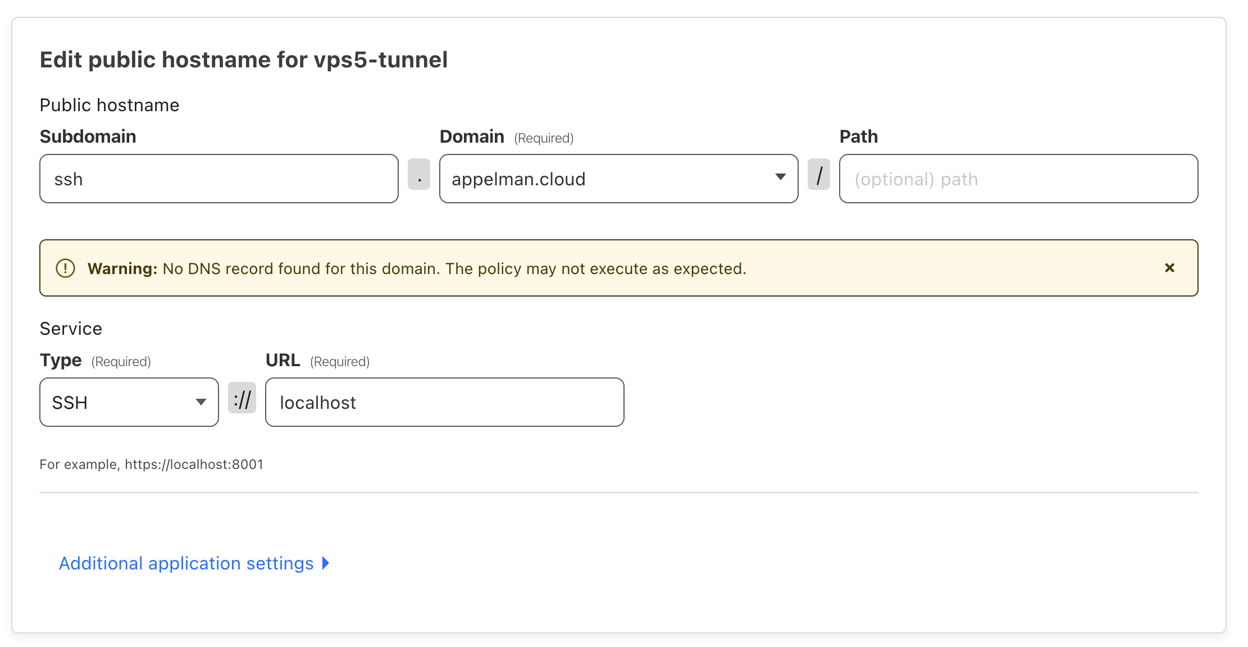Click the example text https://localhost:8001

point(151,464)
